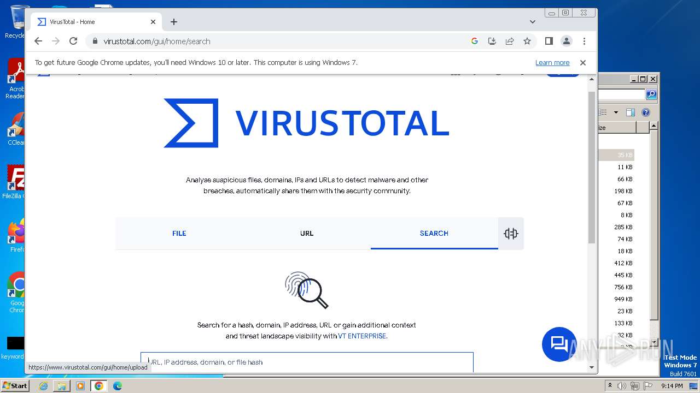Screen dimensions: 700x393
Task: Open the Explorer window help icon
Action: tap(646, 112)
